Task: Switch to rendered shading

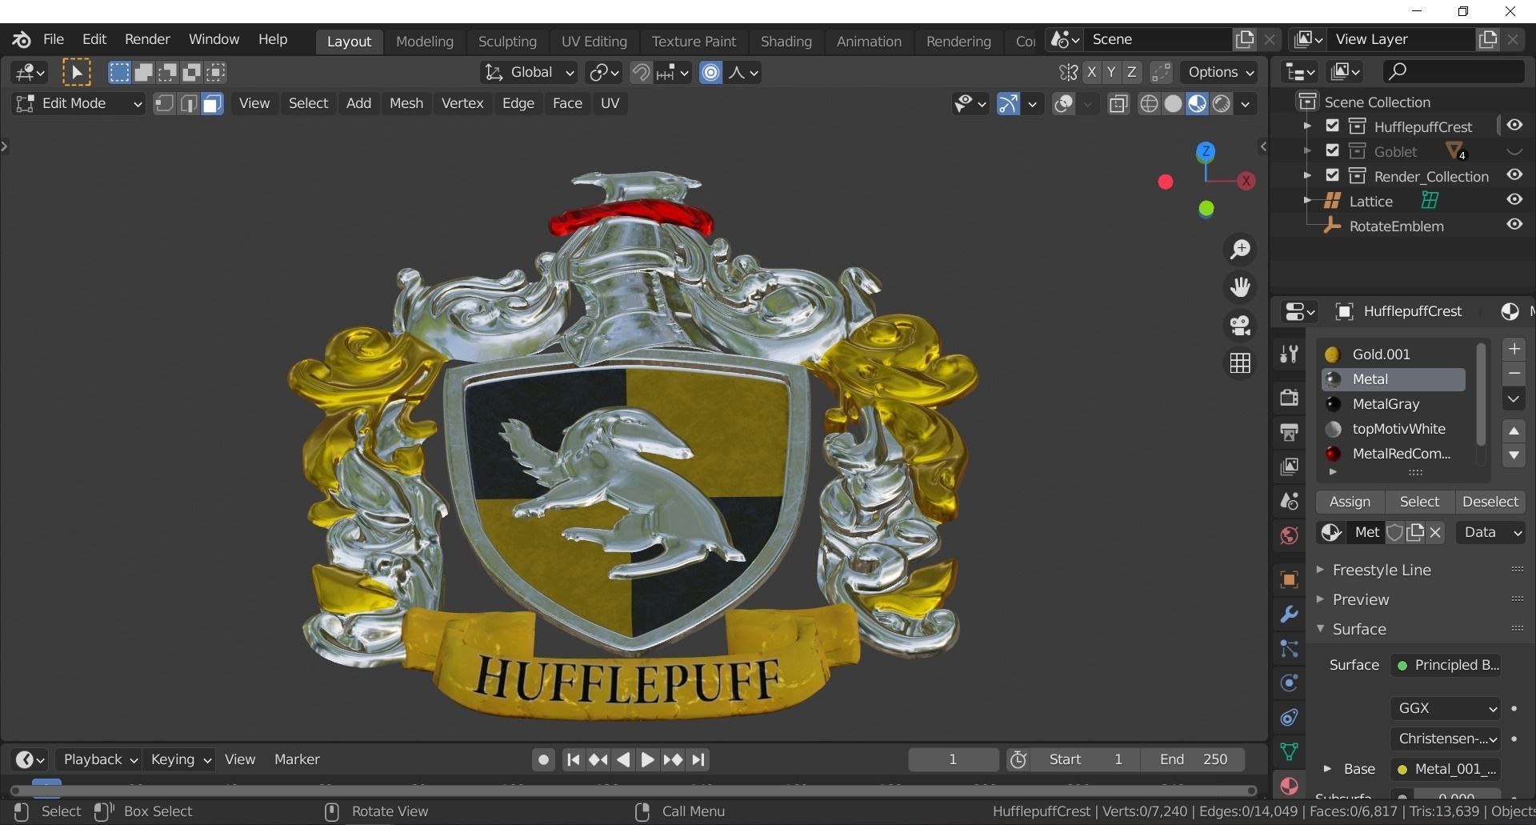Action: tap(1221, 104)
